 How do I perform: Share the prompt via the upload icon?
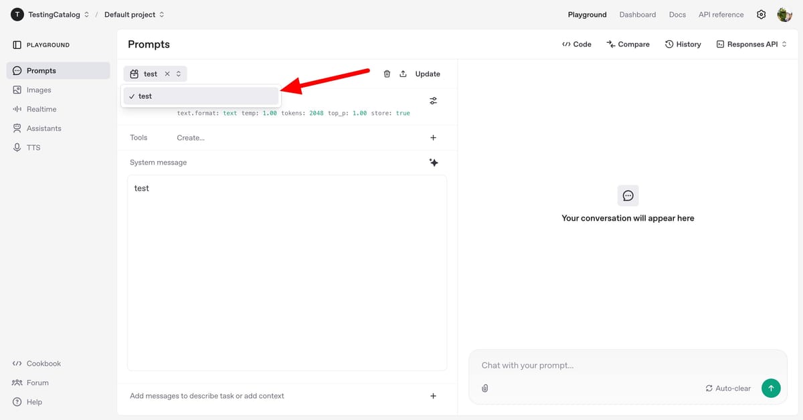point(404,74)
